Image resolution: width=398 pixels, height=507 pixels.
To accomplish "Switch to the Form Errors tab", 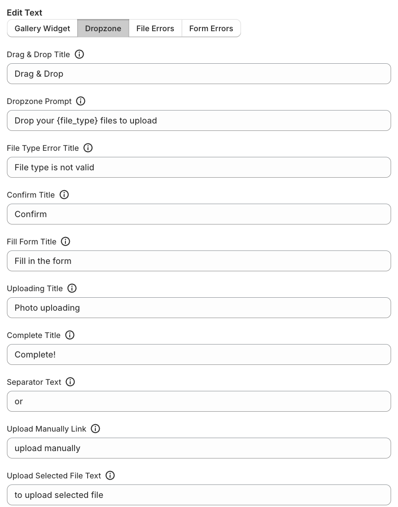I will coord(211,29).
